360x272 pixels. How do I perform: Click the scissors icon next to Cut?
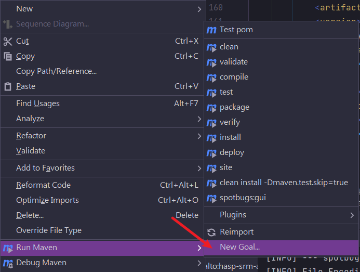coord(8,42)
